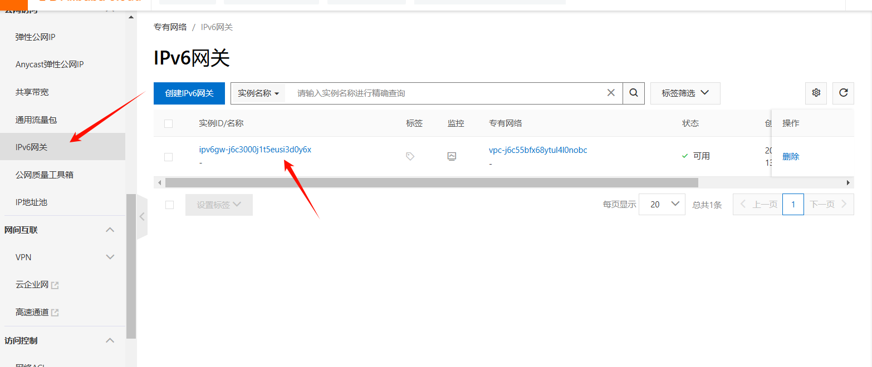Select page 1 in pagination
Screen dimensions: 872x367
click(x=793, y=205)
